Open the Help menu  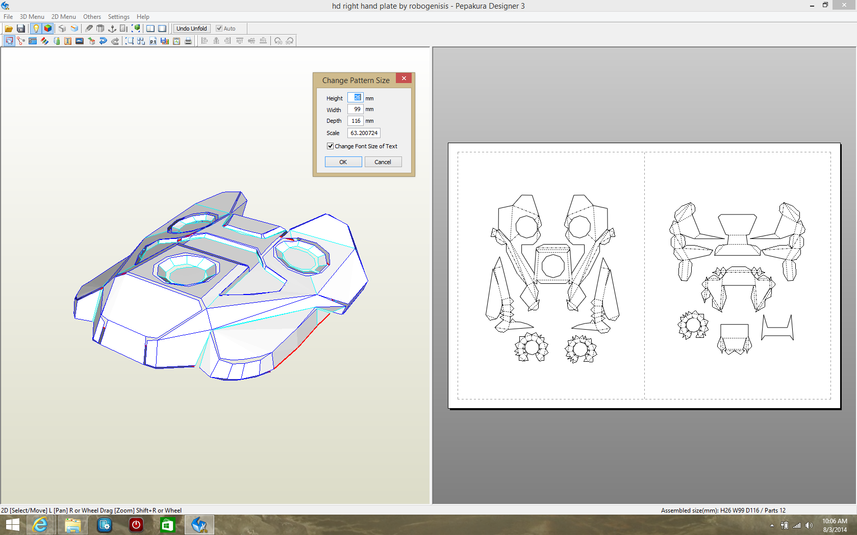[x=143, y=17]
